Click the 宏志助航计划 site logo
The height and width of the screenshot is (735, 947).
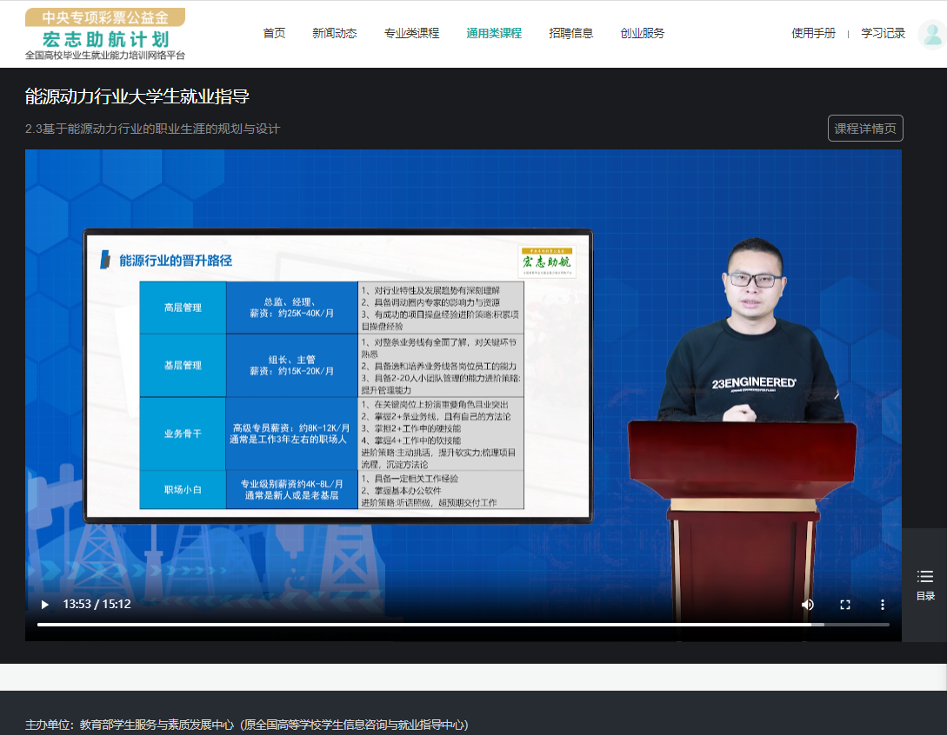(x=105, y=34)
